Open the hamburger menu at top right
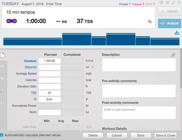The height and width of the screenshot is (140, 182). coord(167,2)
